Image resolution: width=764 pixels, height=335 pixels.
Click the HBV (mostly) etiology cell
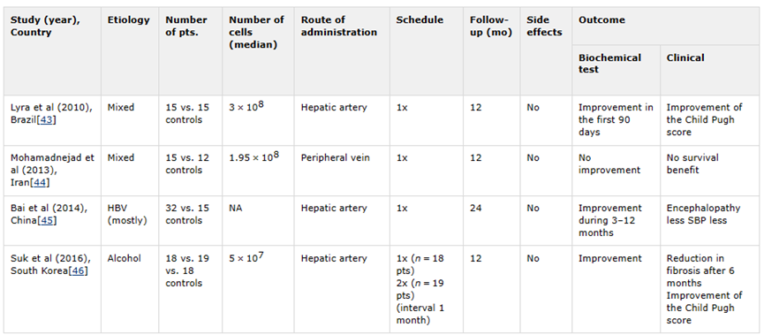[127, 214]
